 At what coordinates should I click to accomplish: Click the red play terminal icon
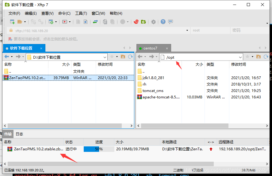click(x=65, y=22)
